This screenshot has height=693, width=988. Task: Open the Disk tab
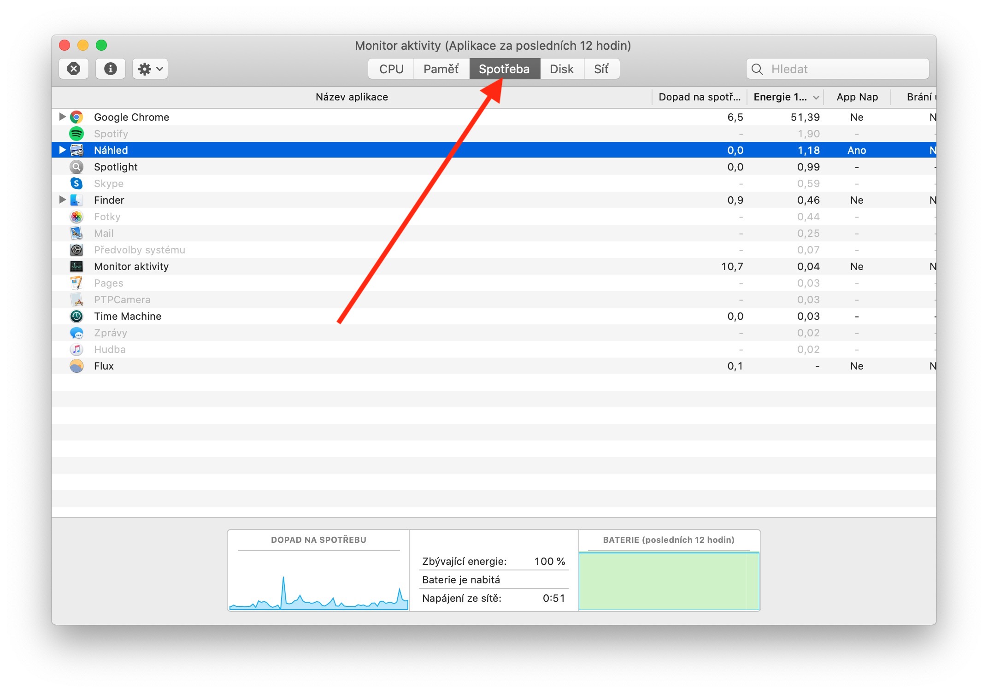pyautogui.click(x=561, y=69)
